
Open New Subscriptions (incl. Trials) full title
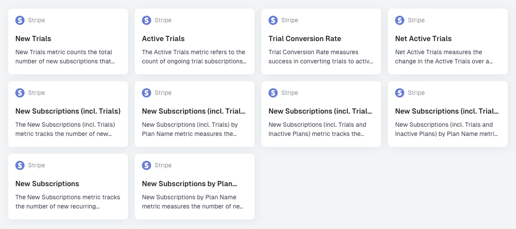click(x=68, y=111)
